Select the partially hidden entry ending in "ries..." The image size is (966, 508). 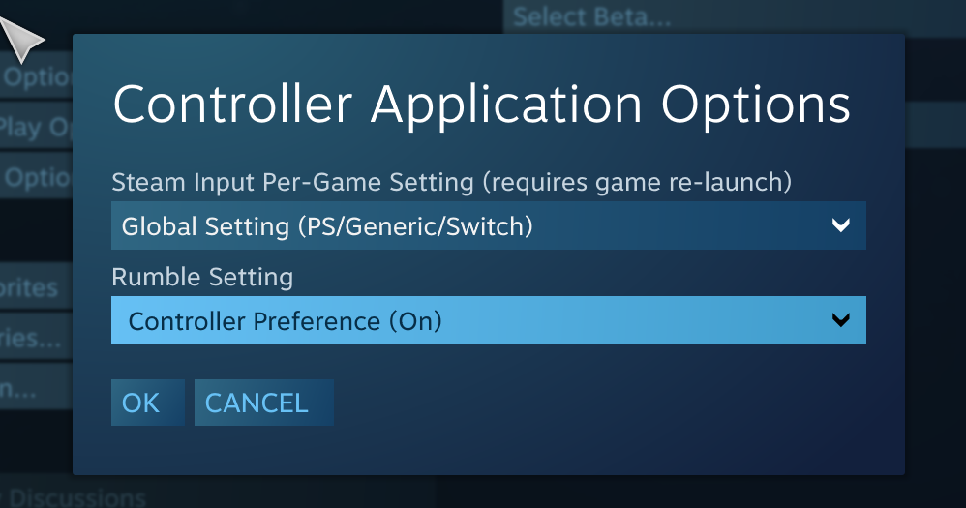tap(33, 337)
